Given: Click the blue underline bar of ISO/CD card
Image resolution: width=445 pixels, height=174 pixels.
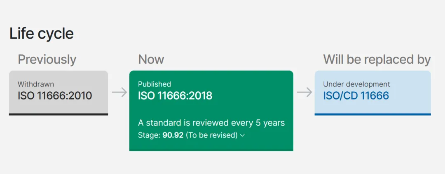Looking at the screenshot, I should (x=372, y=114).
